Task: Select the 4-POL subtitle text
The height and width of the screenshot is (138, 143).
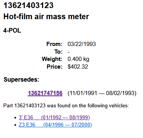Action: click(x=12, y=31)
